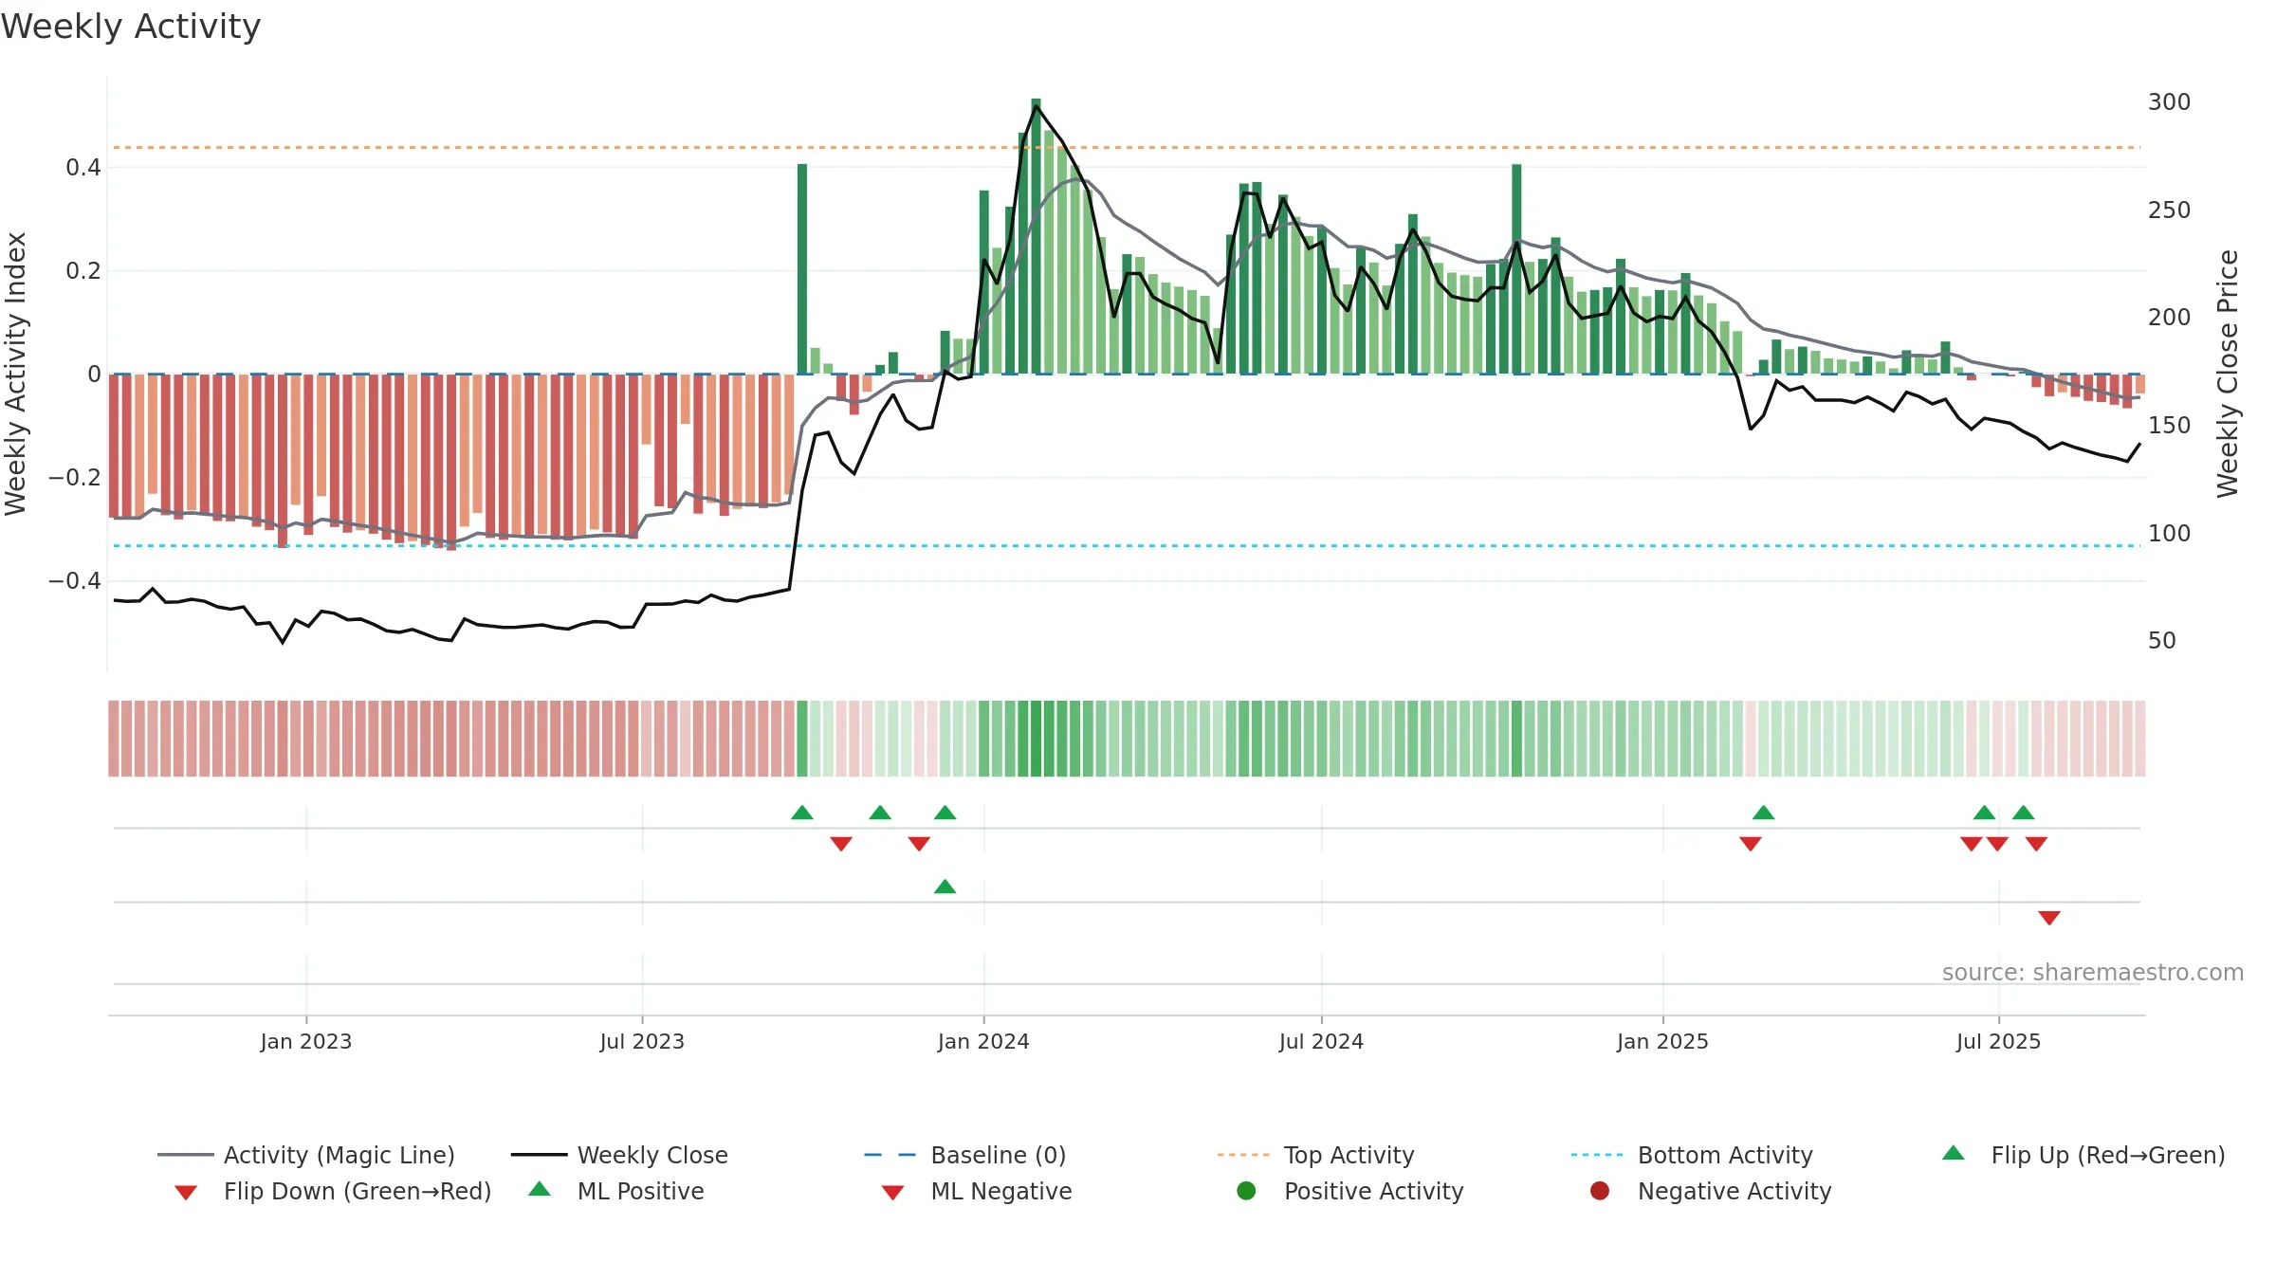2276x1280 pixels.
Task: Toggle the Activity (Magic Line) legend entry
Action: [x=306, y=1155]
